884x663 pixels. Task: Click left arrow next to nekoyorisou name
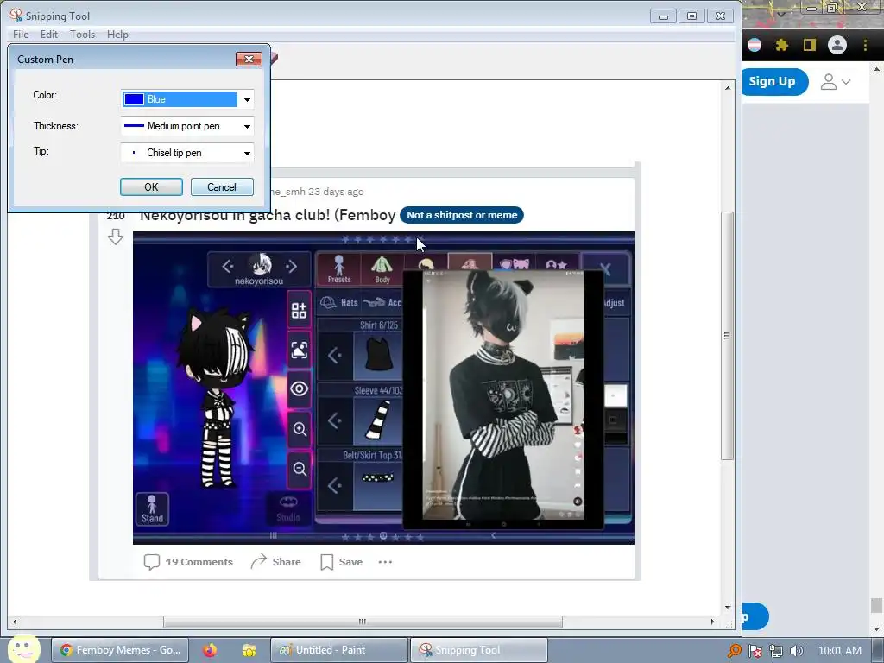pyautogui.click(x=227, y=266)
